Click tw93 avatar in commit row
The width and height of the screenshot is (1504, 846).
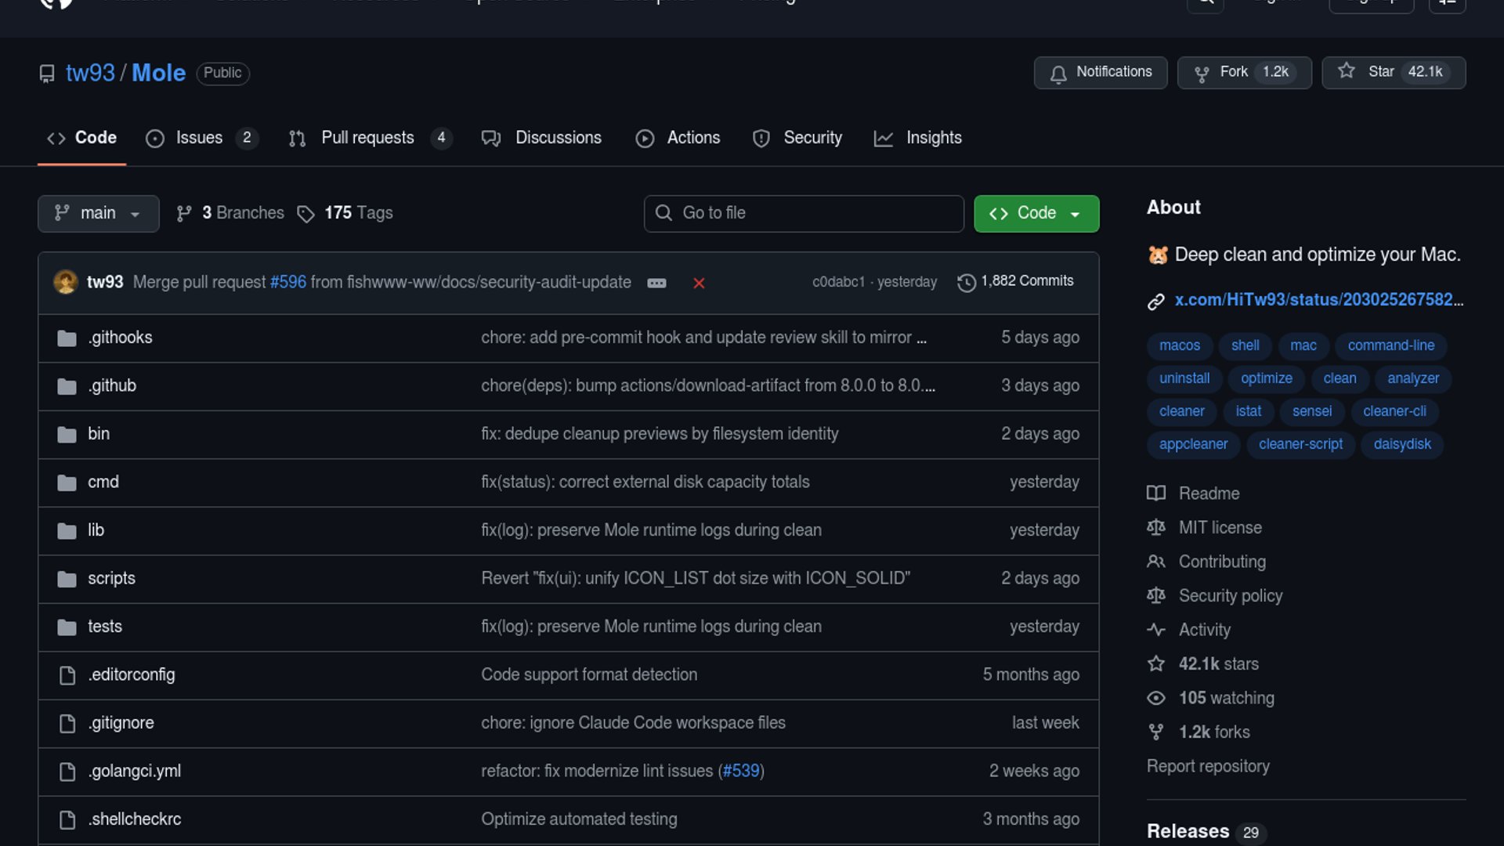[65, 282]
